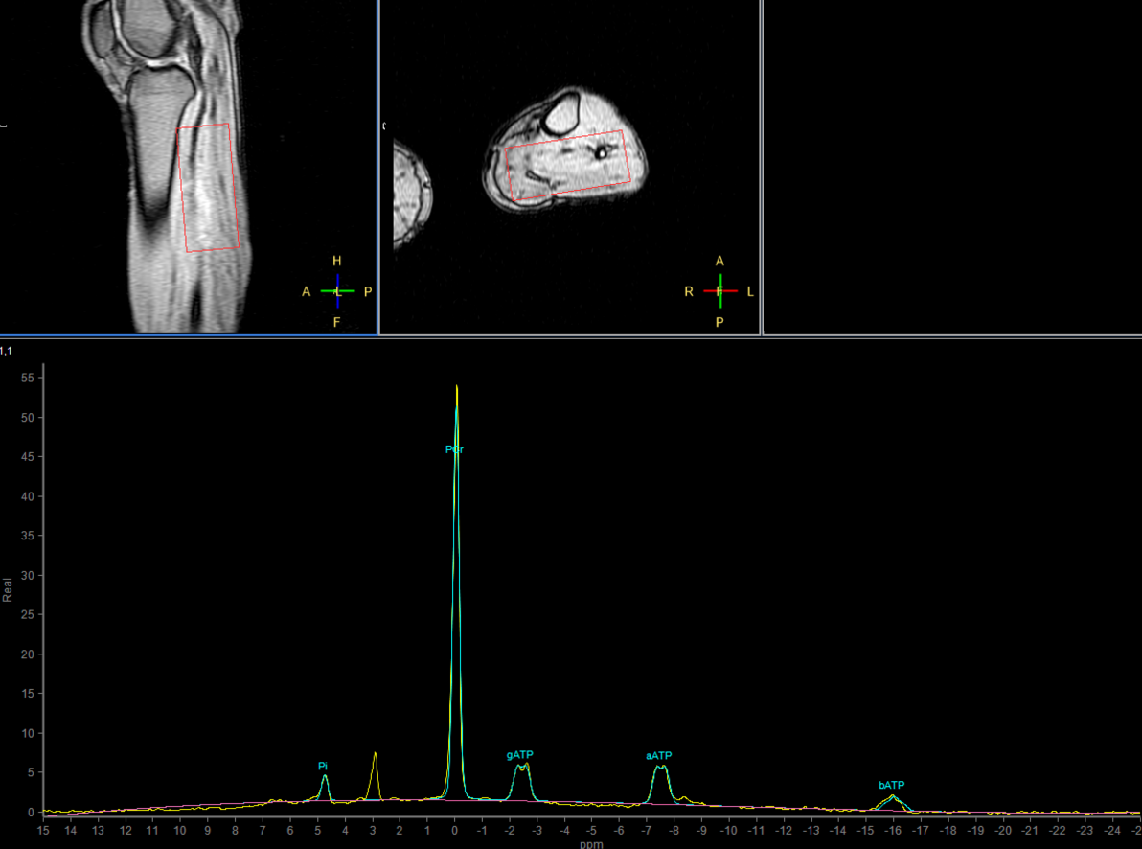Screen dimensions: 1142x849
Task: Click the H label on sagittal orientation cross
Action: pos(336,261)
